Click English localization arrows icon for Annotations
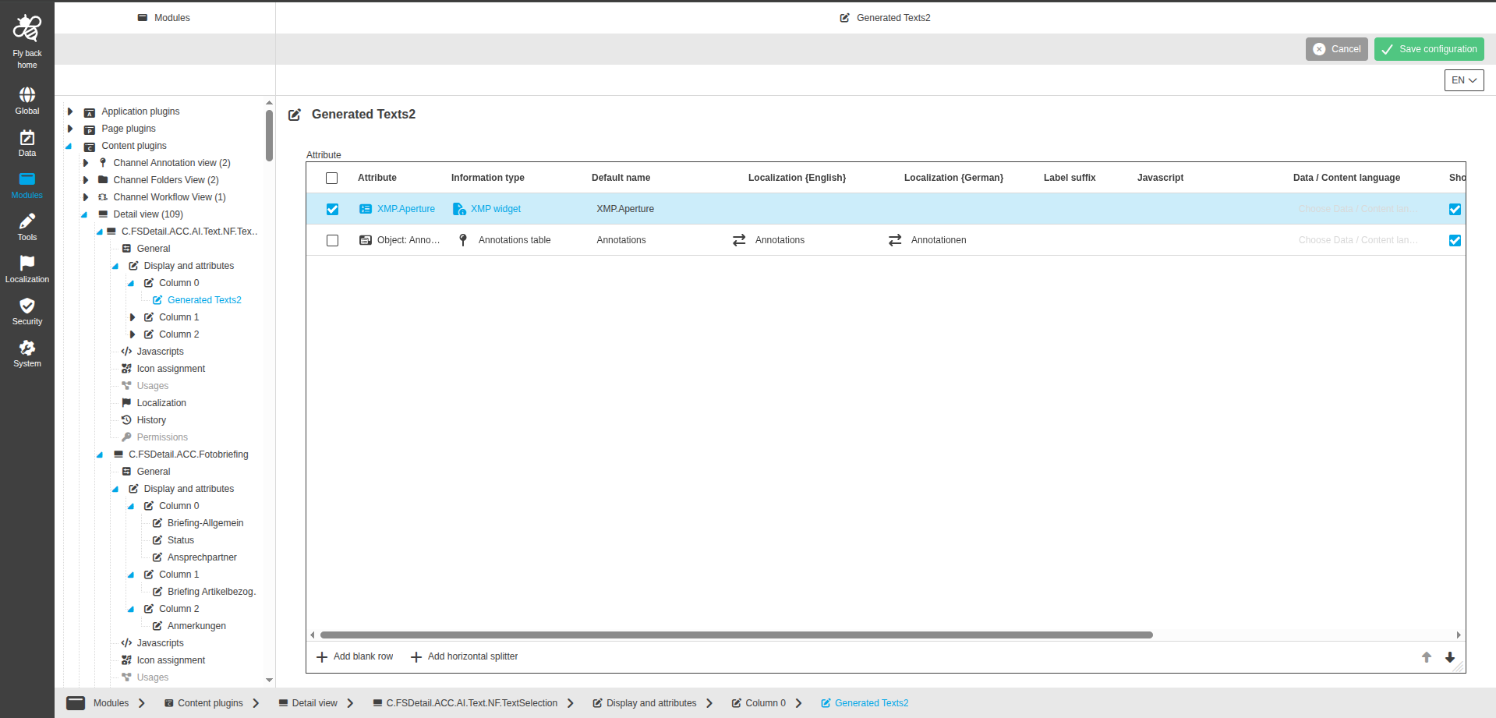Viewport: 1496px width, 718px height. click(739, 240)
